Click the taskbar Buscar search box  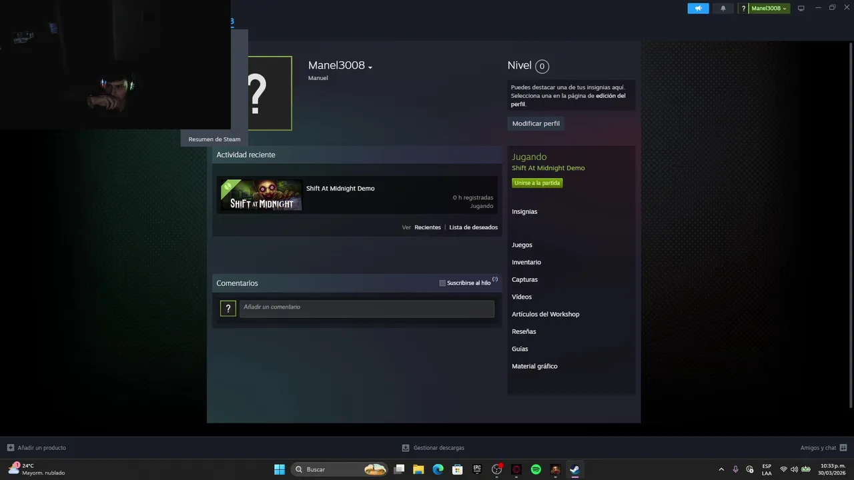click(x=340, y=469)
